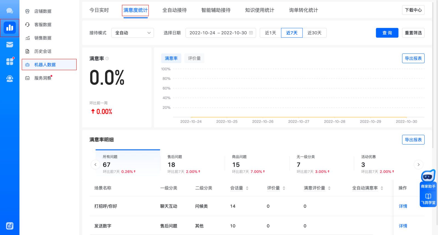Image resolution: width=438 pixels, height=235 pixels.
Task: Click the logo icon at sidebar bottom
Action: coord(10,226)
